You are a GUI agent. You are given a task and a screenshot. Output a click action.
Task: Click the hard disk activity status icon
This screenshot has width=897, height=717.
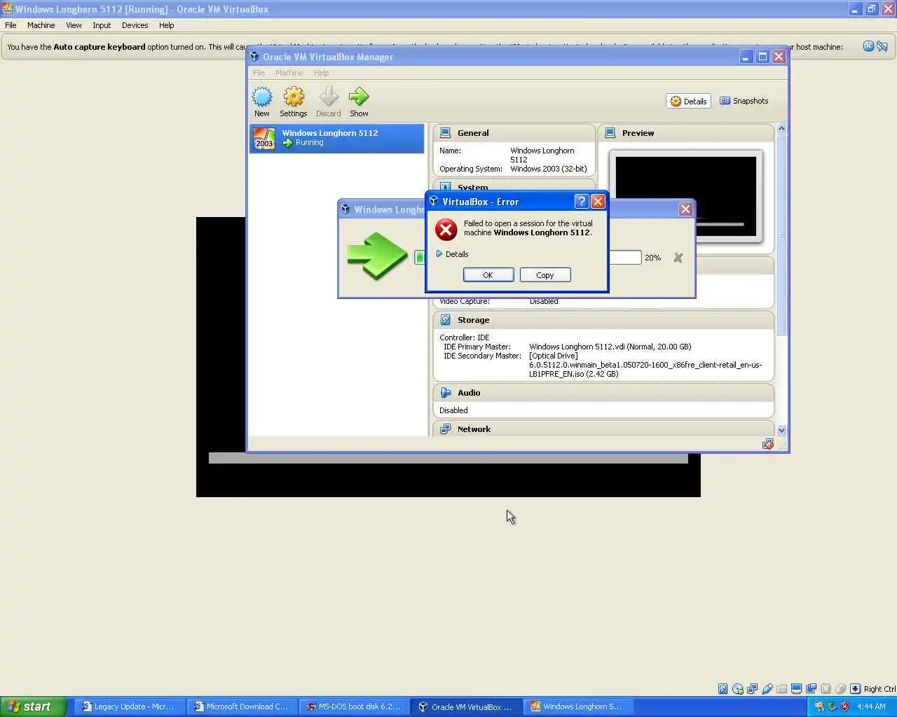tap(723, 689)
